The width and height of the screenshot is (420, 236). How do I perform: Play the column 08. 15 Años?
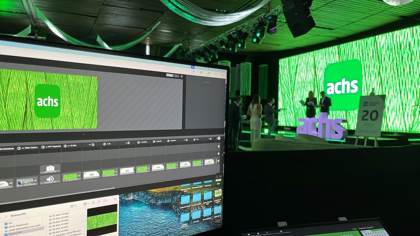pyautogui.click(x=65, y=146)
